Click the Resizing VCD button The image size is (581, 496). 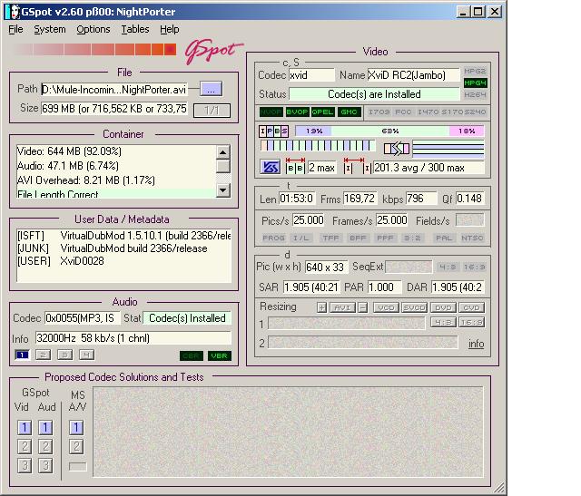tap(386, 307)
